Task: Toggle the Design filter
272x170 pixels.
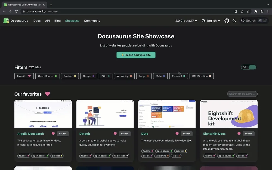Action: [x=89, y=76]
